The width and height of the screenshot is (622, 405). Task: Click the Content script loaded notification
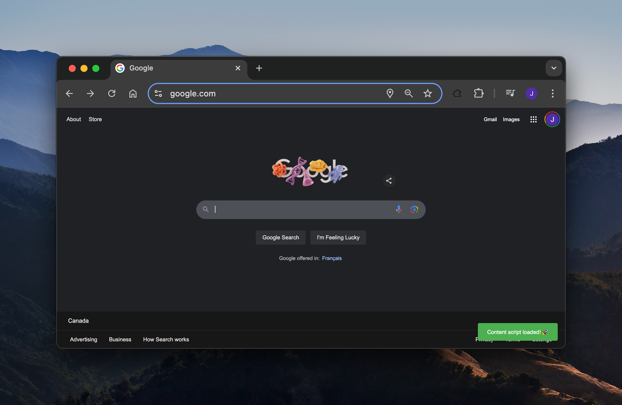pos(518,332)
